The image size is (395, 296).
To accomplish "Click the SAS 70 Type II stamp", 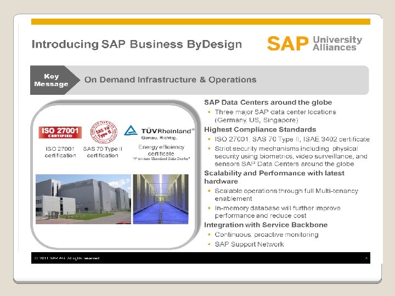I will 104,133.
